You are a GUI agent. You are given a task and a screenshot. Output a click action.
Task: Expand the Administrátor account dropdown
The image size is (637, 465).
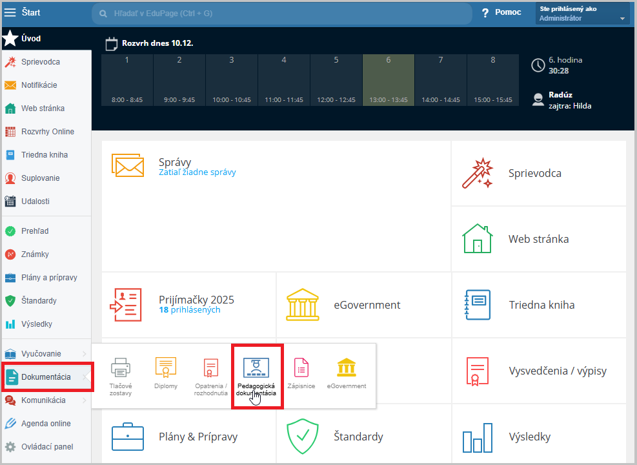coord(622,19)
